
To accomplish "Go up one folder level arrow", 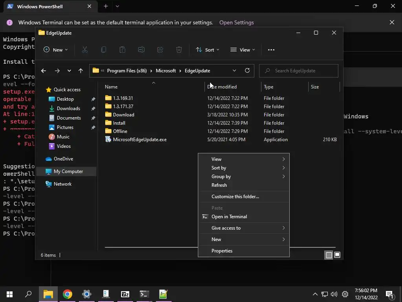I will click(x=80, y=71).
